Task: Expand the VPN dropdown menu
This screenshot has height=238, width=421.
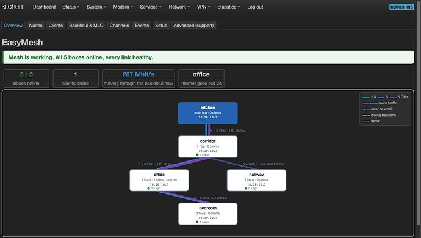Action: (204, 7)
